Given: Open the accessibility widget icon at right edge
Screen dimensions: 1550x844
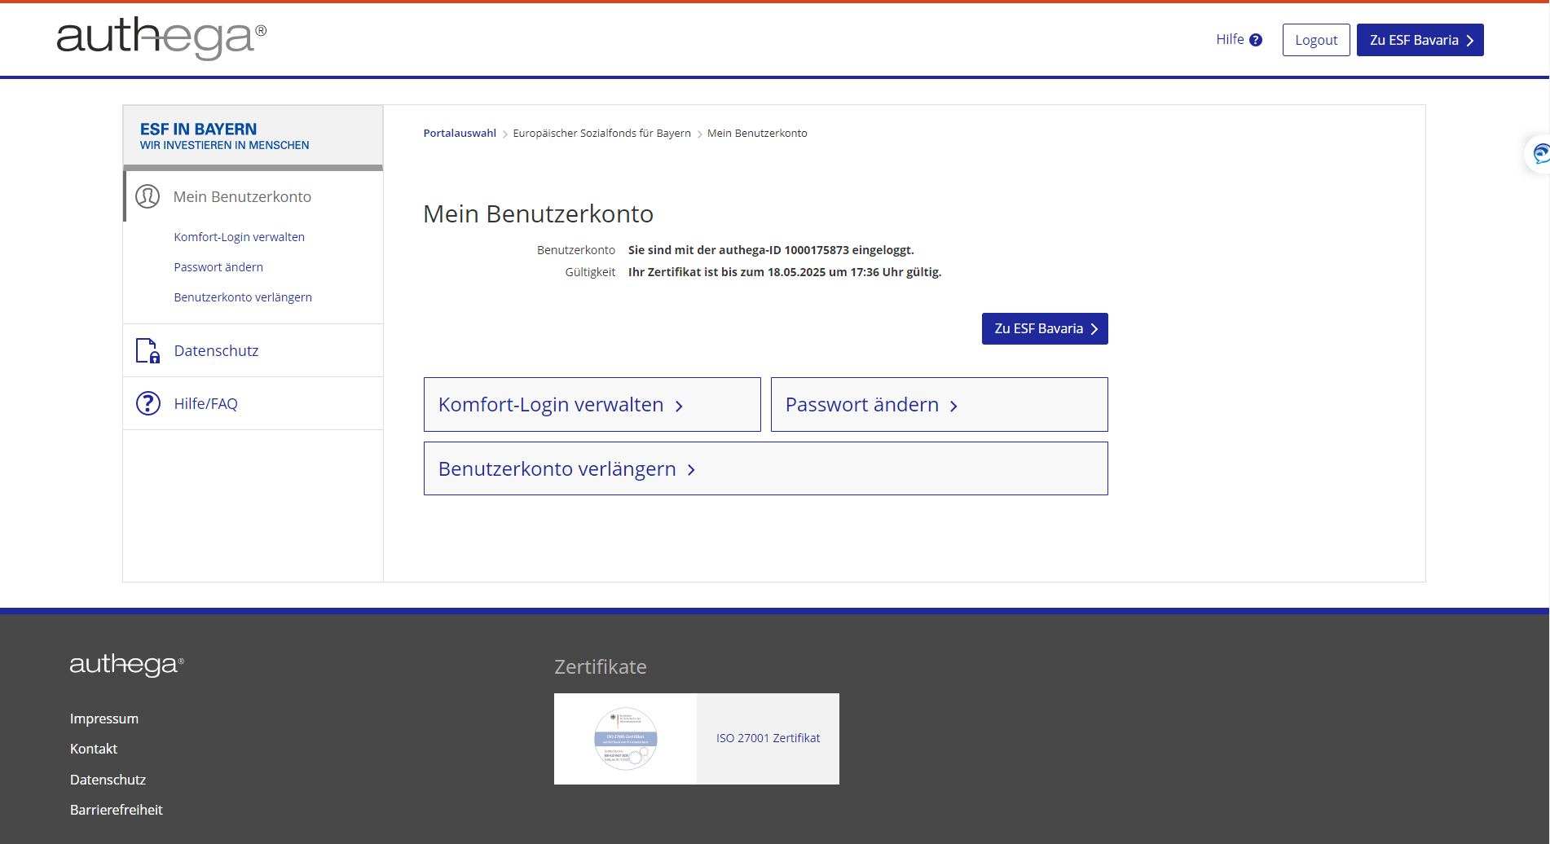Looking at the screenshot, I should 1539,153.
